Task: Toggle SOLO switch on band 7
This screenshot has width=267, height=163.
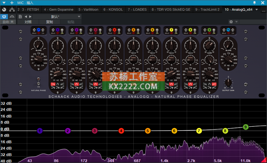Action: tap(167, 30)
